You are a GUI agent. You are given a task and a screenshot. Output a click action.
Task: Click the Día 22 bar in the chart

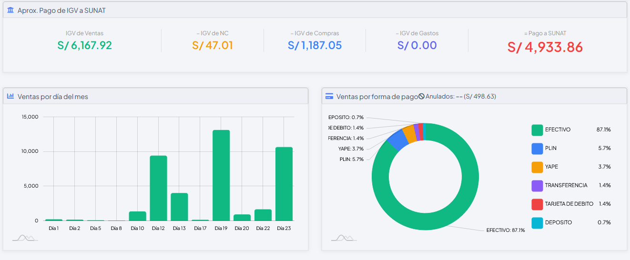coord(263,215)
